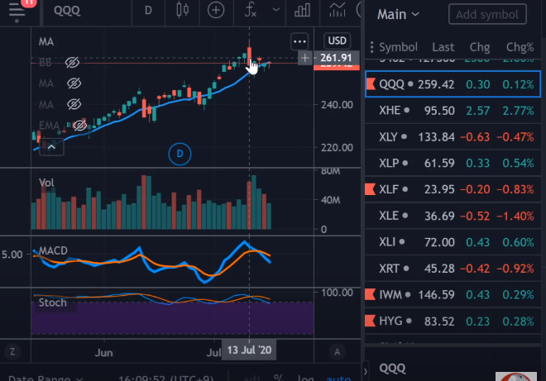
Task: Click the blue D dividend marker
Action: 180,154
